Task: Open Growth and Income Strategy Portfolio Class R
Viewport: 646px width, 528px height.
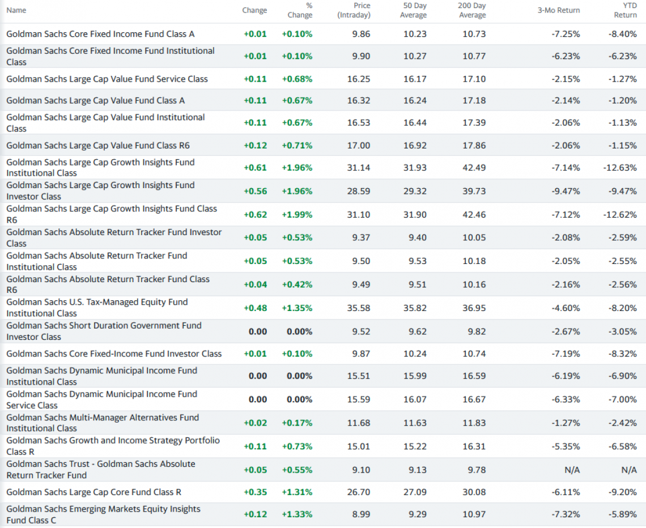Action: [113, 446]
